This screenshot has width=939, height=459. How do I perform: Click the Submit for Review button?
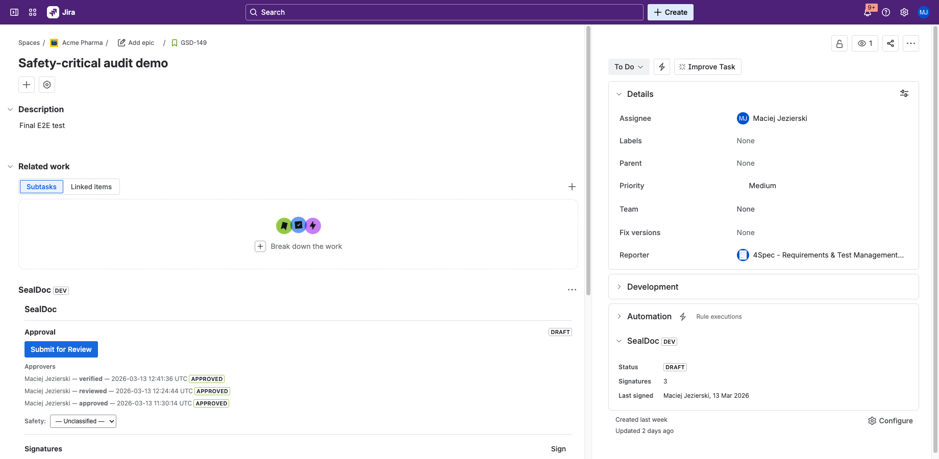point(61,349)
